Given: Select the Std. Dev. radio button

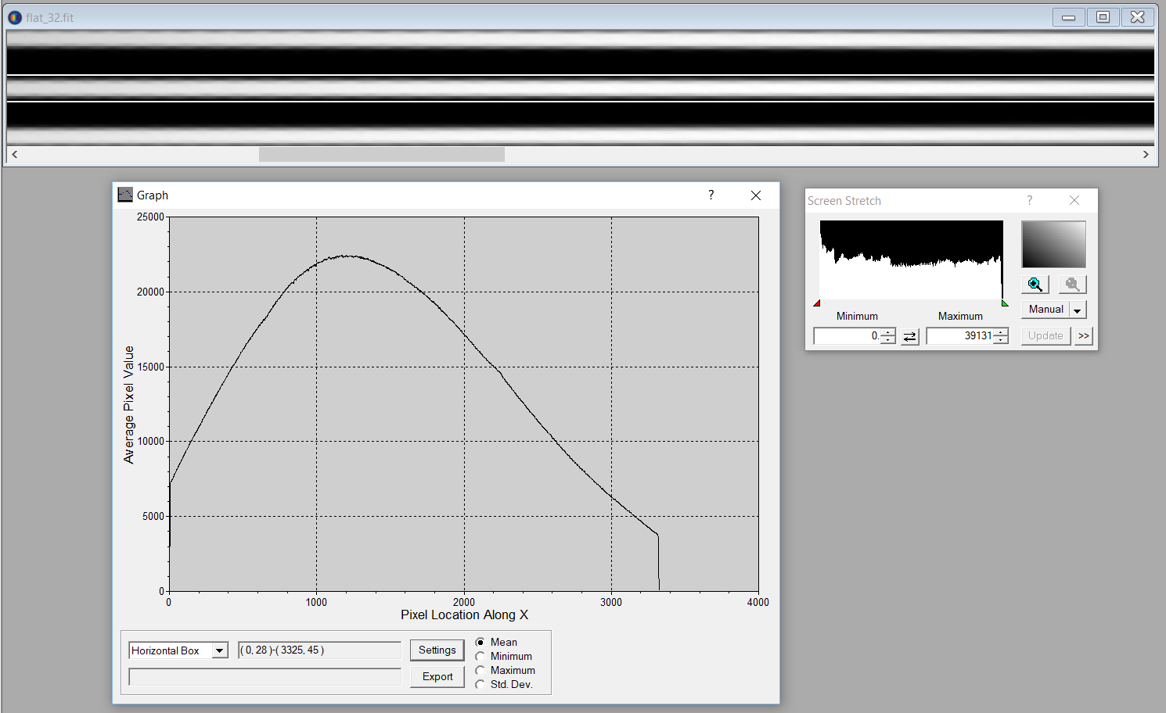Looking at the screenshot, I should (x=480, y=684).
